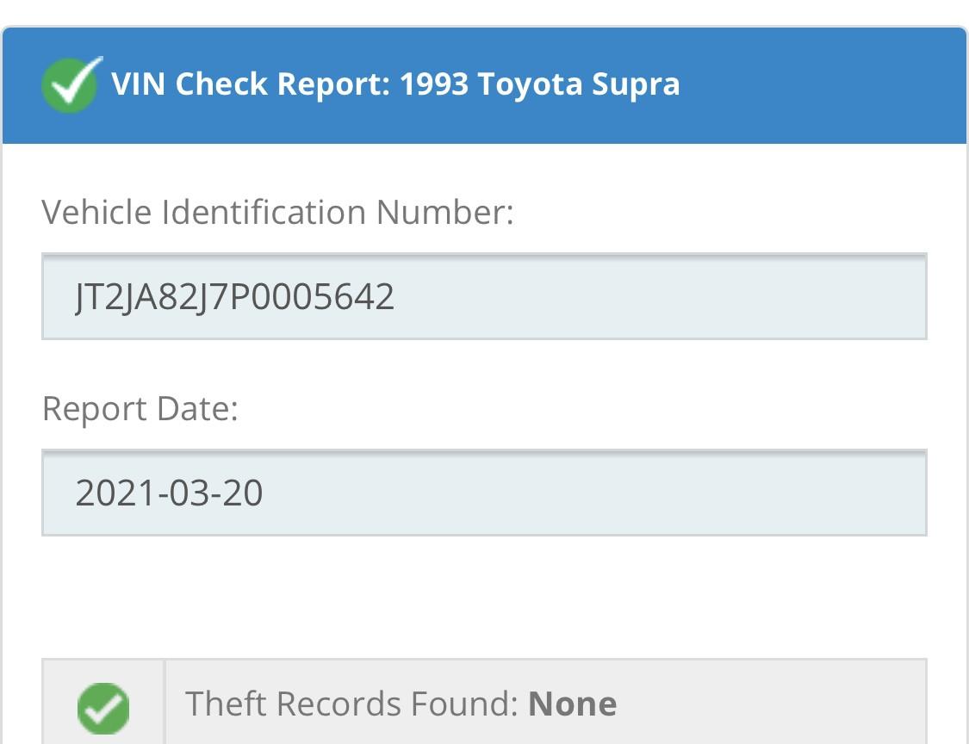Screen dimensions: 969x744
Task: Click the word "Vehicle" in the VIN label
Action: click(96, 212)
